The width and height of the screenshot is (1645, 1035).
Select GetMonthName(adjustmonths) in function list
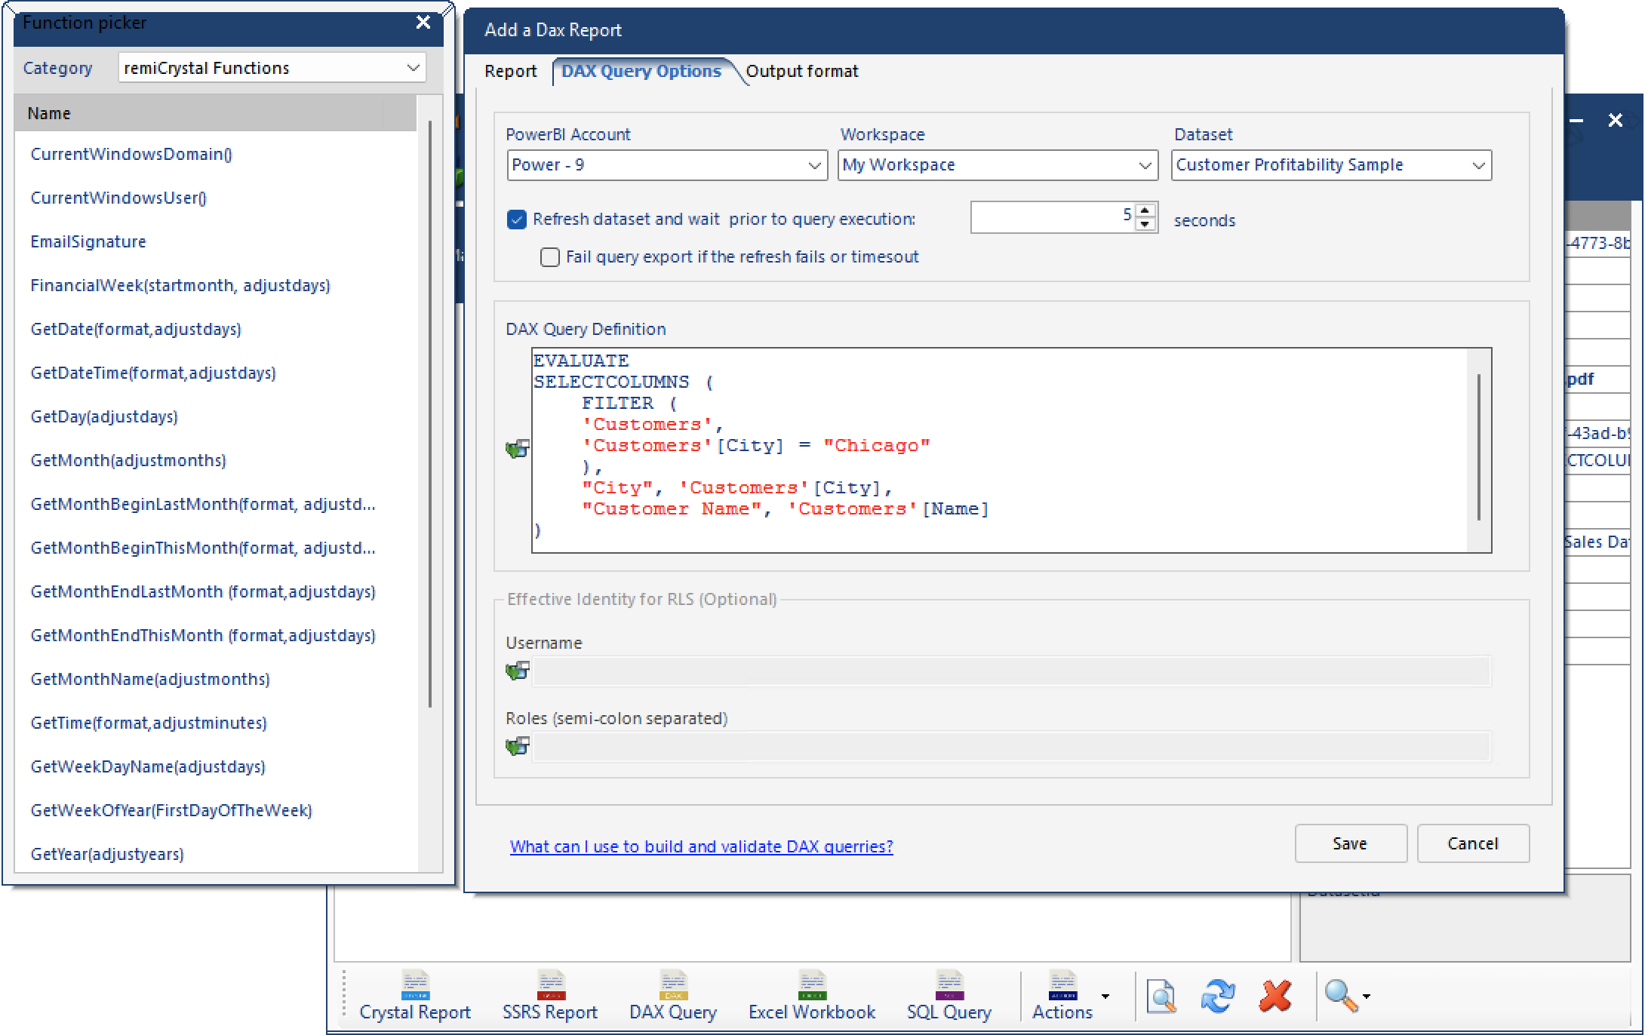150,680
